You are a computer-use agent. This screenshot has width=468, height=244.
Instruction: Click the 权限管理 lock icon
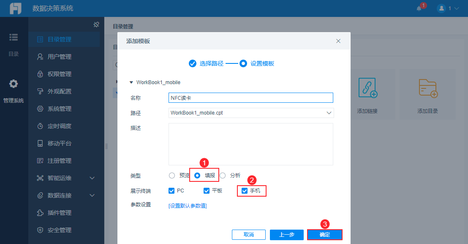pyautogui.click(x=40, y=74)
